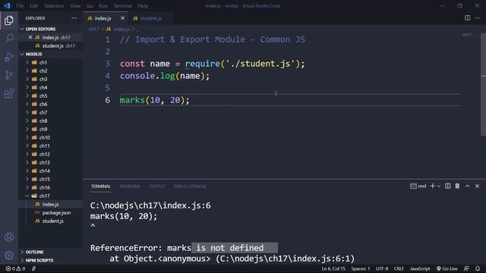
Task: Select the cmd terminal label
Action: tap(418, 186)
